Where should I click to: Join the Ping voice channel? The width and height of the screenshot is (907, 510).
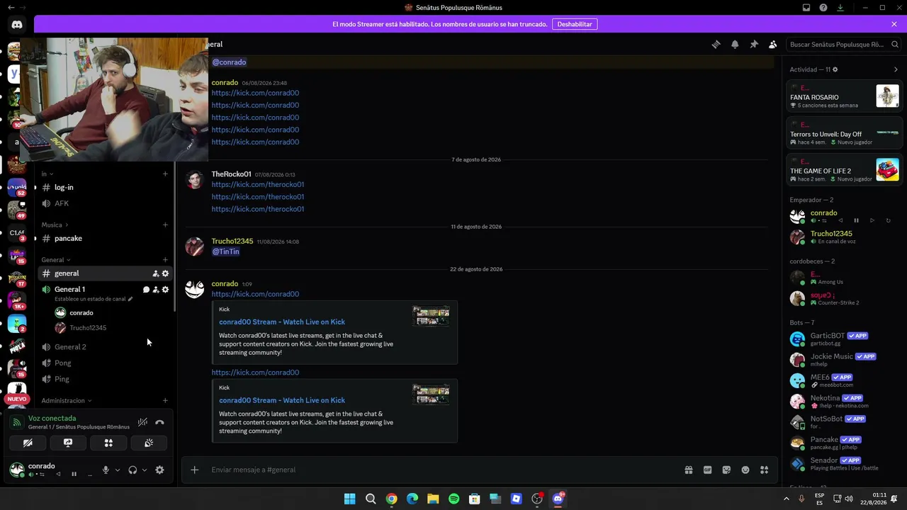(x=105, y=379)
